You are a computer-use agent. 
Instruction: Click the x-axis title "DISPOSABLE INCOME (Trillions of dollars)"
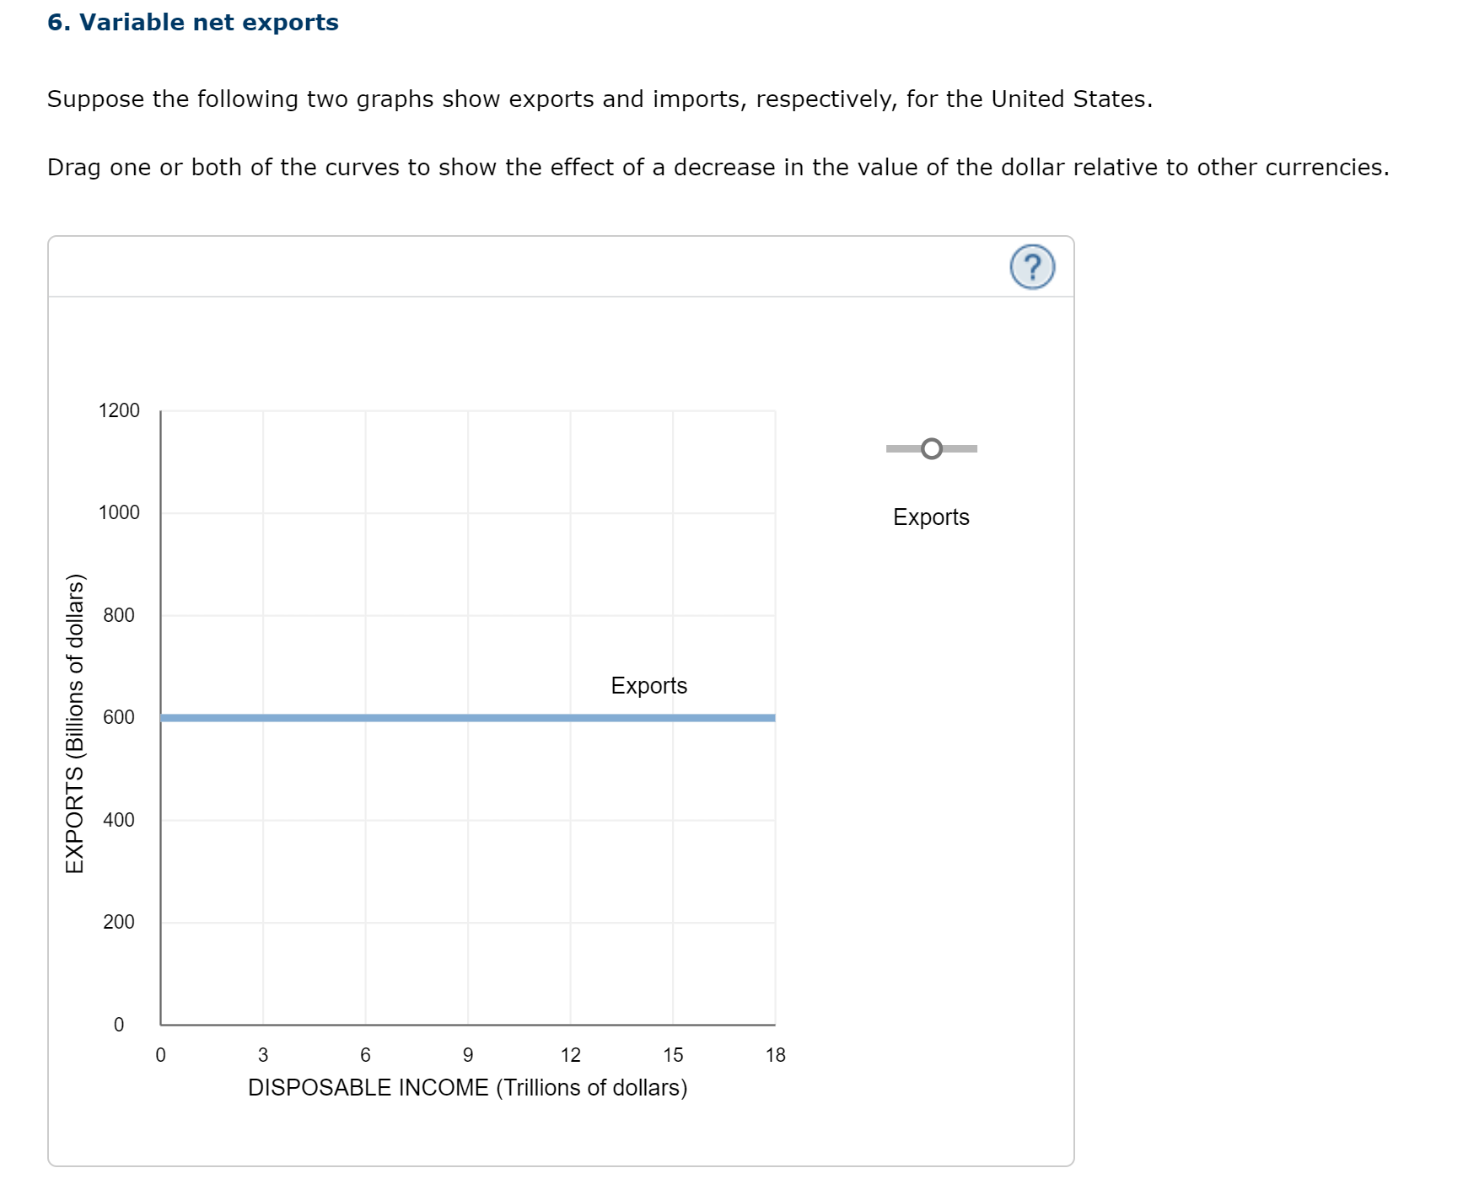pyautogui.click(x=468, y=1087)
